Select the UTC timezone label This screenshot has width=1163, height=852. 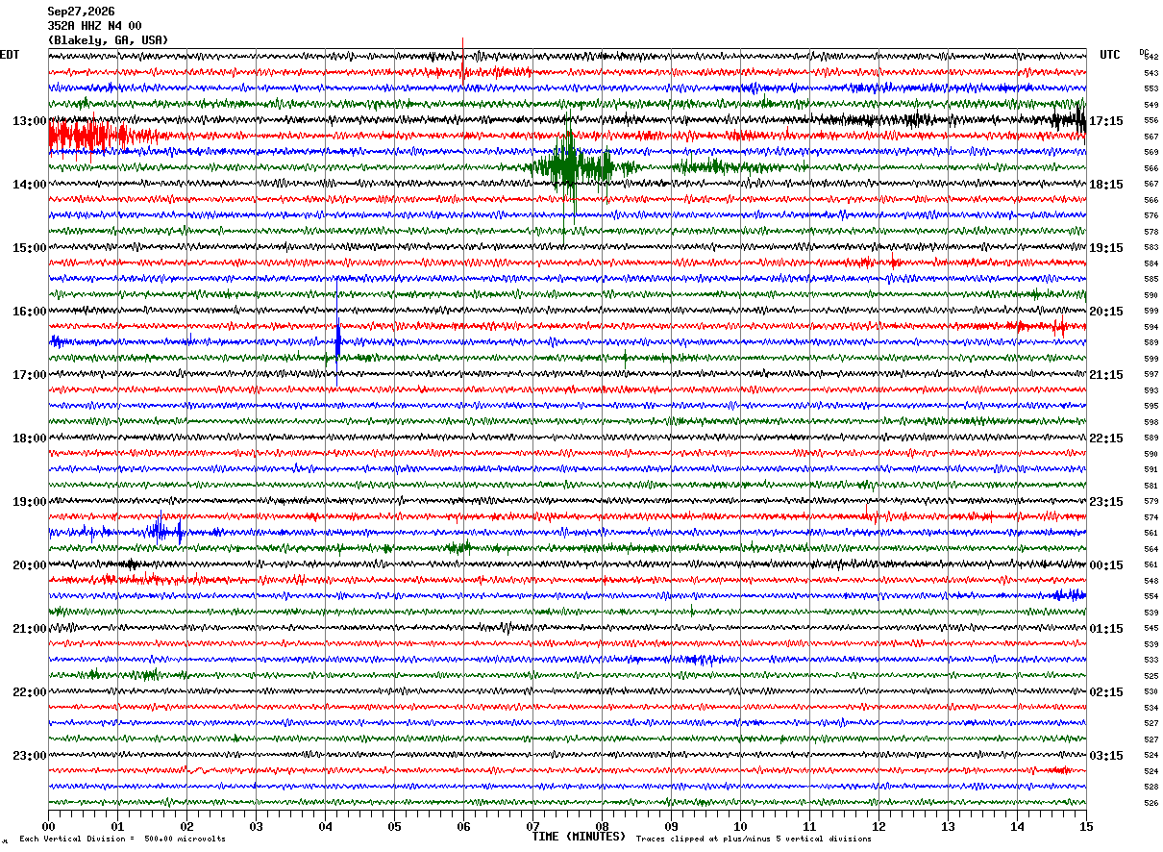tap(1110, 55)
